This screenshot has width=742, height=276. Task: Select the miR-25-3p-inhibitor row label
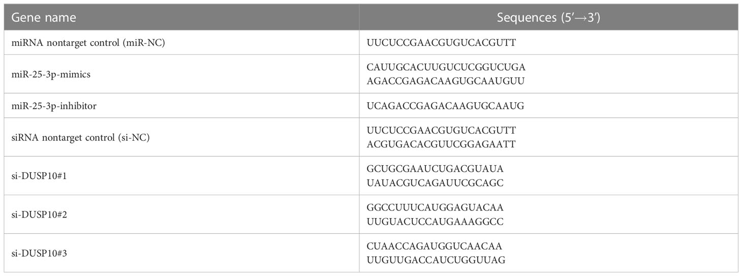point(51,106)
